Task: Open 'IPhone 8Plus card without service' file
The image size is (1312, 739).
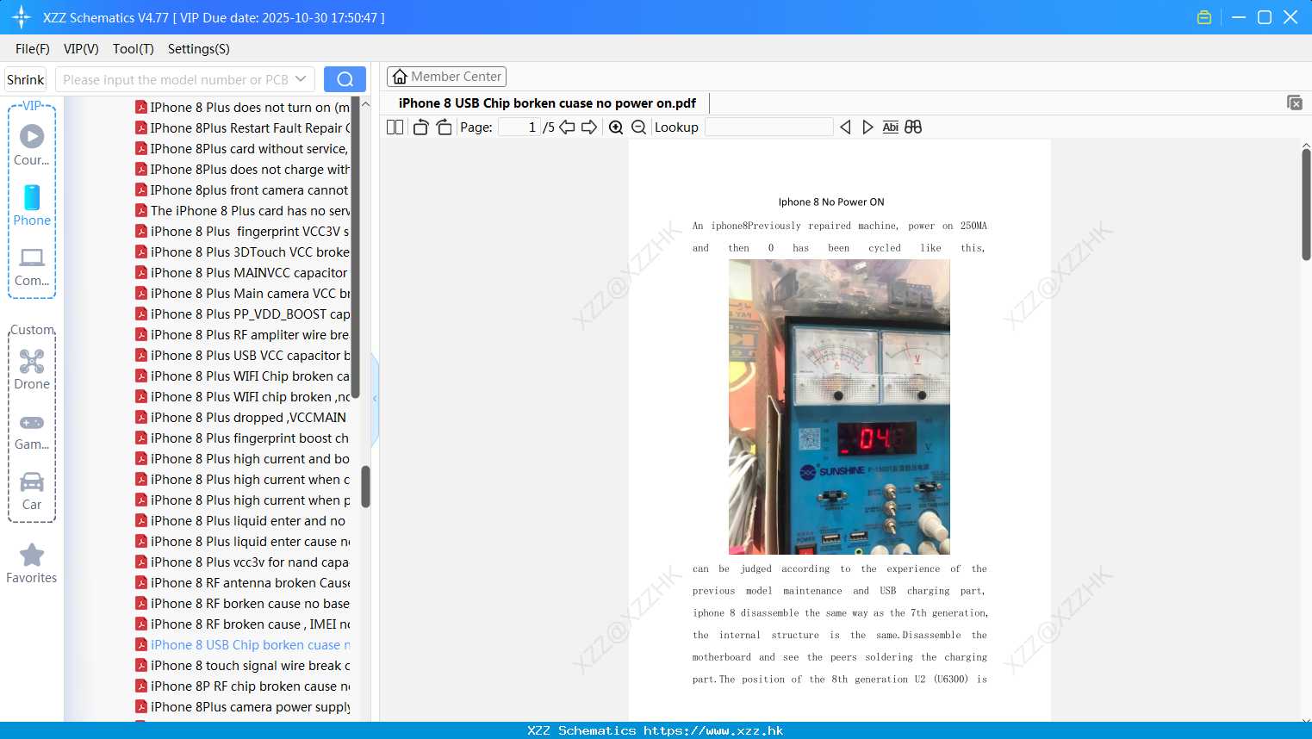Action: click(x=243, y=149)
